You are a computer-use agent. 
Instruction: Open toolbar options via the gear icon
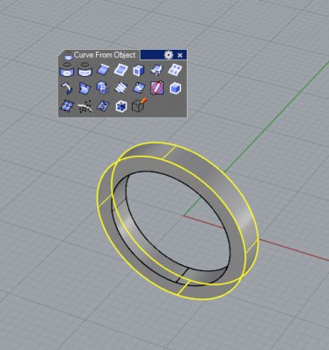click(168, 55)
